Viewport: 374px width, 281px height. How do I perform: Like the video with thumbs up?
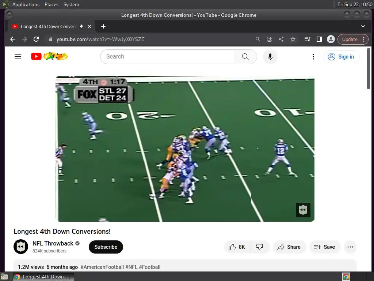pos(237,247)
